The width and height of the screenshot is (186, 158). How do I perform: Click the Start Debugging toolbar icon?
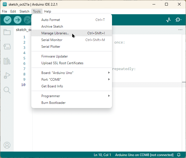pos(28,20)
